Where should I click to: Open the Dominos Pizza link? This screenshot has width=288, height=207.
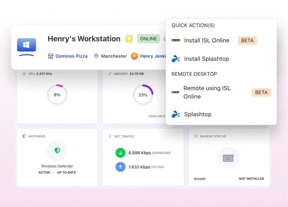click(x=71, y=56)
